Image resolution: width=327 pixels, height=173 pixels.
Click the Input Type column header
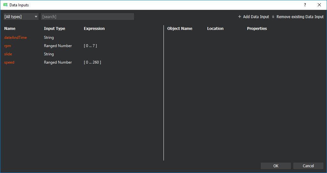[x=54, y=29]
